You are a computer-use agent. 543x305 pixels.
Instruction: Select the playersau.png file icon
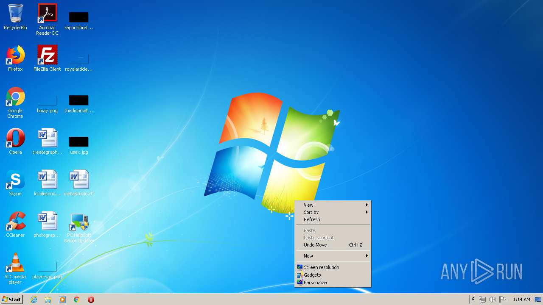click(47, 270)
